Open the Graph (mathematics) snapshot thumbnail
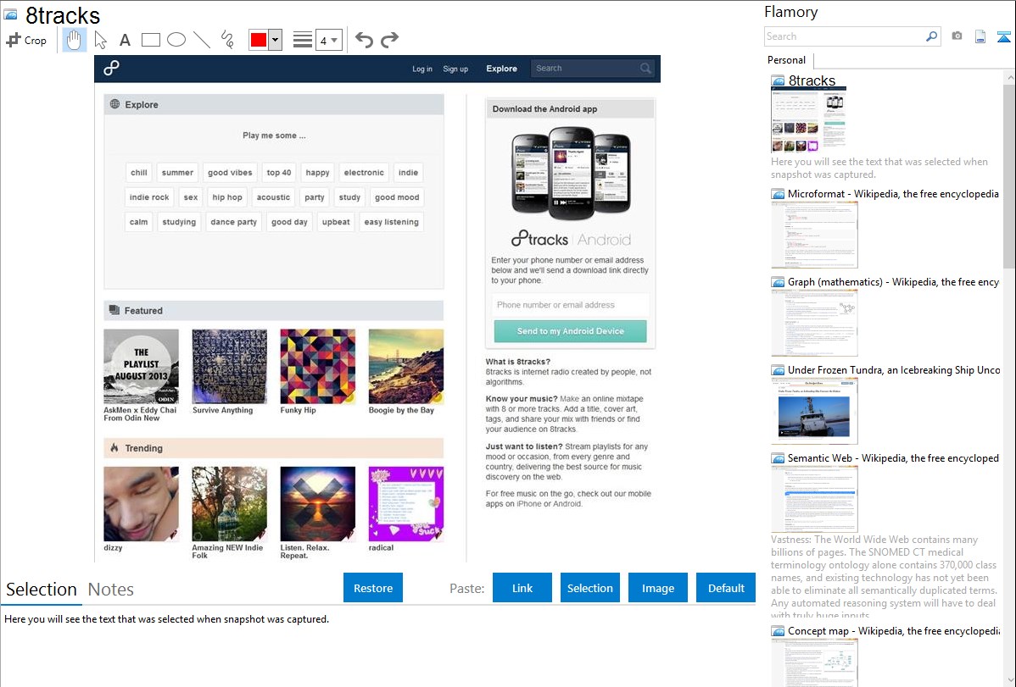The image size is (1016, 687). 814,323
